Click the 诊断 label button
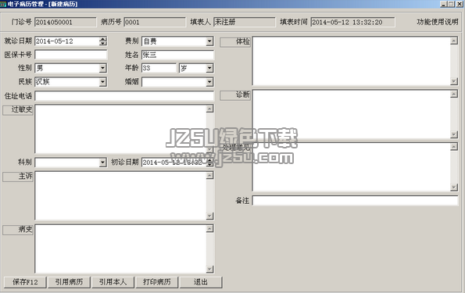The height and width of the screenshot is (293, 465). pyautogui.click(x=235, y=95)
